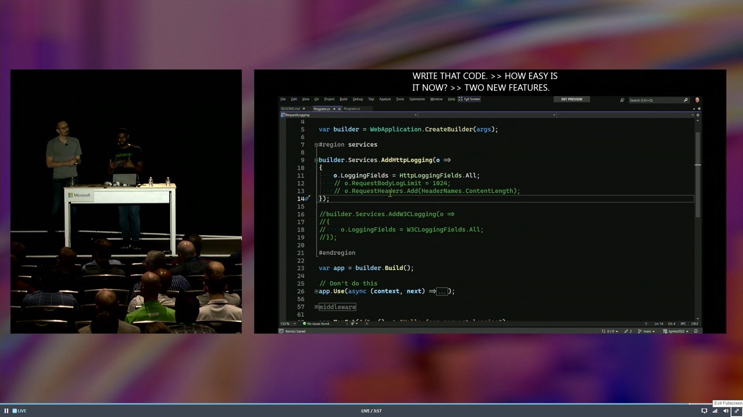Toggle the pin on active Program.cs tab
This screenshot has height=417, width=743.
pos(334,109)
